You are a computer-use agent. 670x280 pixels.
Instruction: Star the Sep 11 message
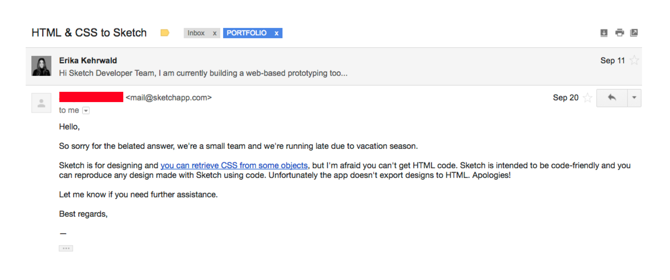click(634, 60)
